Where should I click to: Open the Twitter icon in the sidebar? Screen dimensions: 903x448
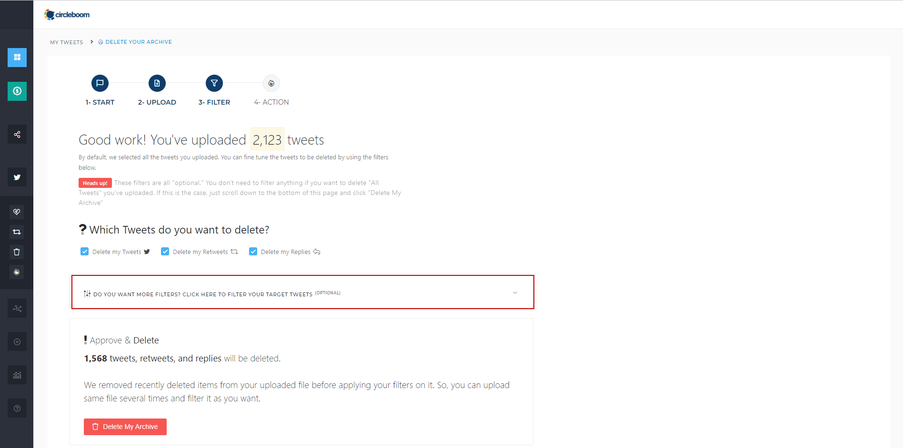tap(17, 177)
